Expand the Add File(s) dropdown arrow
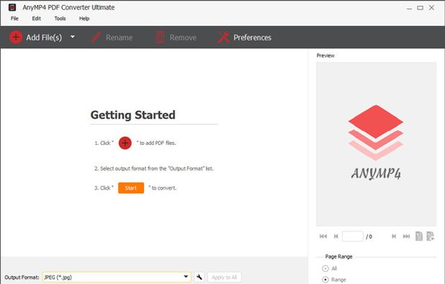Image resolution: width=445 pixels, height=284 pixels. (73, 37)
